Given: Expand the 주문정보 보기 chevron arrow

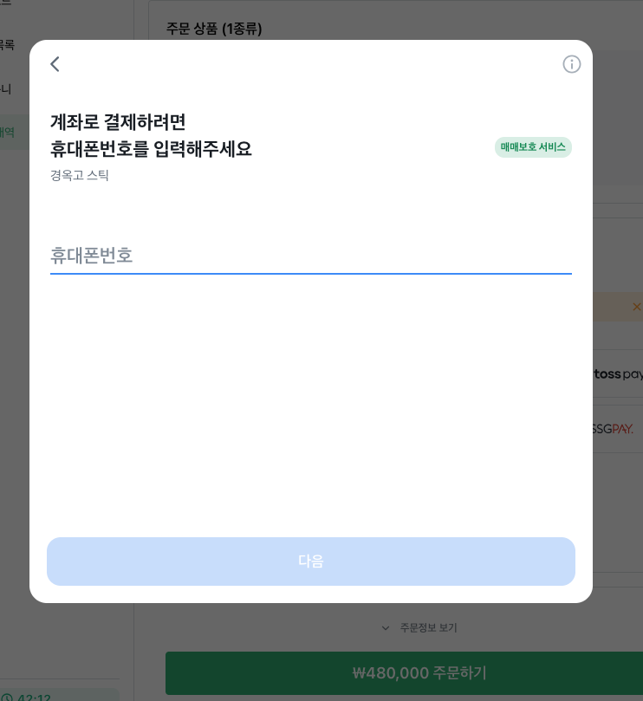Looking at the screenshot, I should click(x=386, y=628).
